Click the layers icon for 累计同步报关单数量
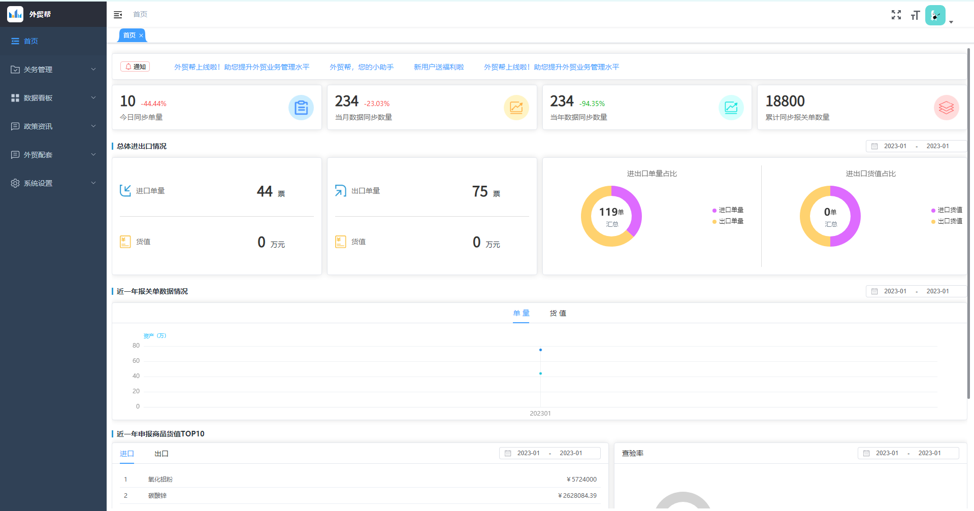This screenshot has width=974, height=511. point(946,108)
